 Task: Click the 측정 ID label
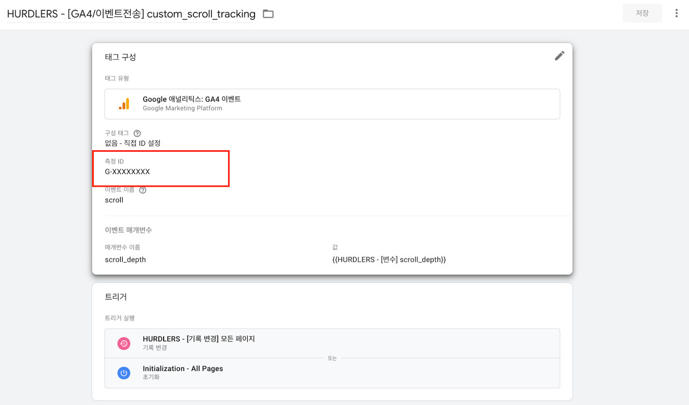[114, 162]
